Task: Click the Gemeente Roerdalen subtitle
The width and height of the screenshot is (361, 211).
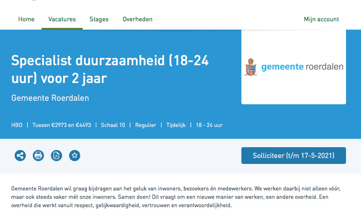Action: (50, 98)
